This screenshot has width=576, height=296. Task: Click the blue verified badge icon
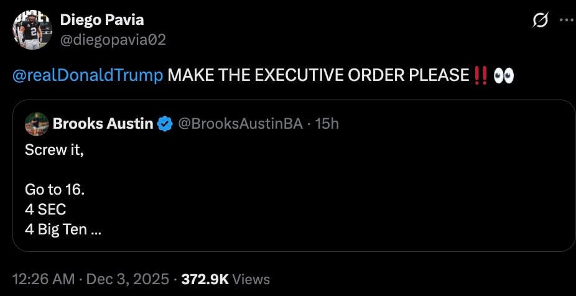tap(165, 124)
